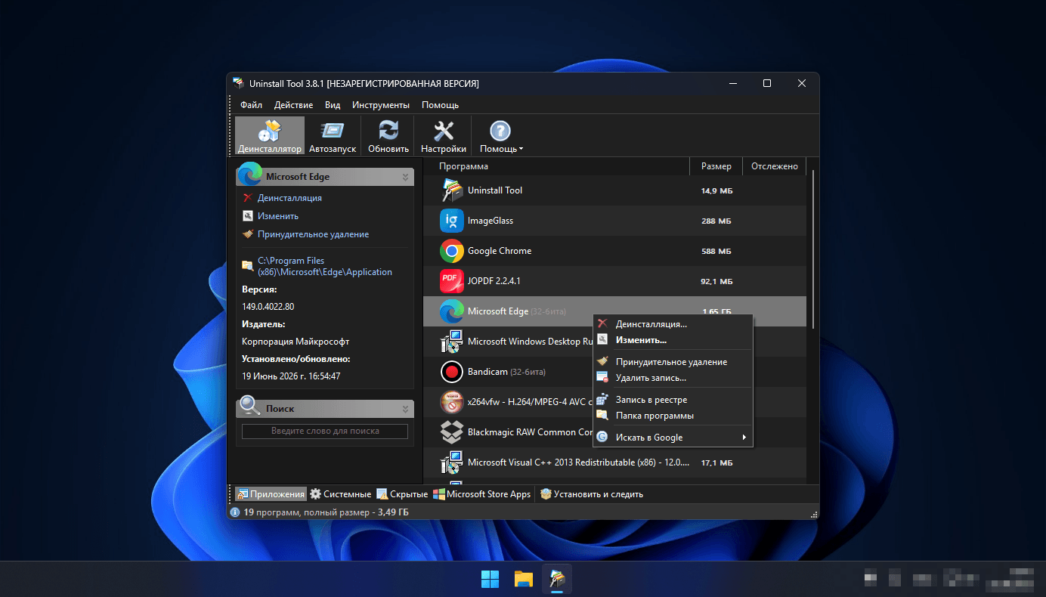
Task: Click status text '19 программ, полный размер'
Action: 307,512
